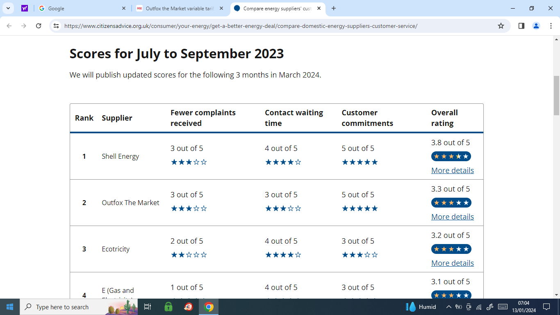View site information icon in address bar
This screenshot has height=315, width=560.
click(57, 26)
